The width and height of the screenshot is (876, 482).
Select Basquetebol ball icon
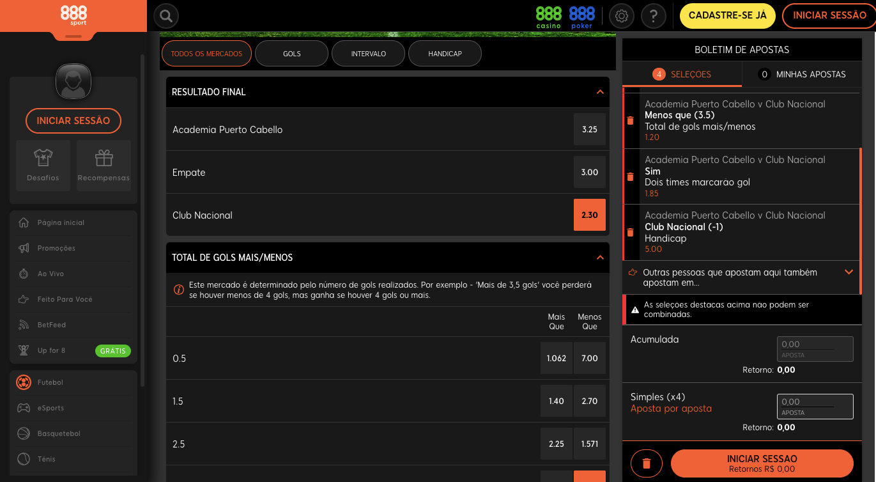pos(24,433)
